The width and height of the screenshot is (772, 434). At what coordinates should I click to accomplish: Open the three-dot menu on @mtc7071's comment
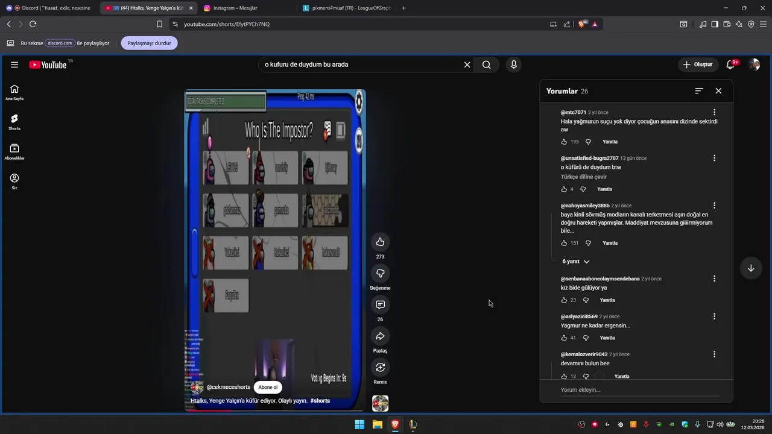tap(714, 113)
